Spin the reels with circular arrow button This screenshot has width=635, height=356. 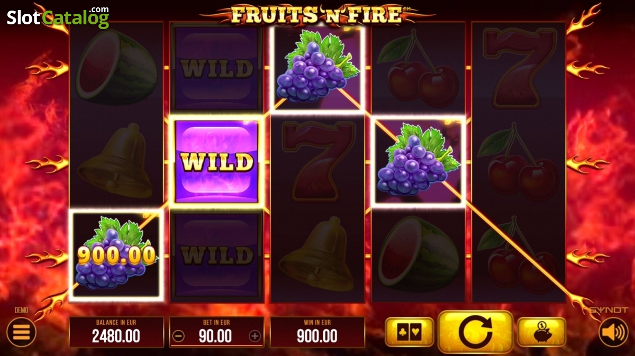(475, 332)
